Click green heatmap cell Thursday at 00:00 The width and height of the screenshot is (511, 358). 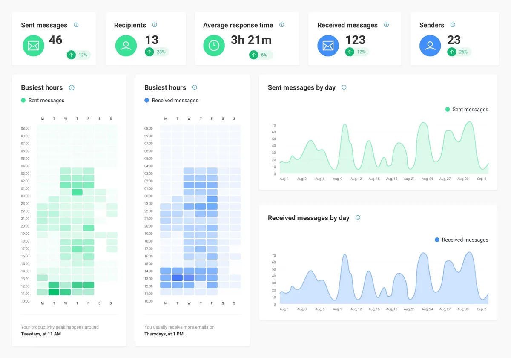77,192
